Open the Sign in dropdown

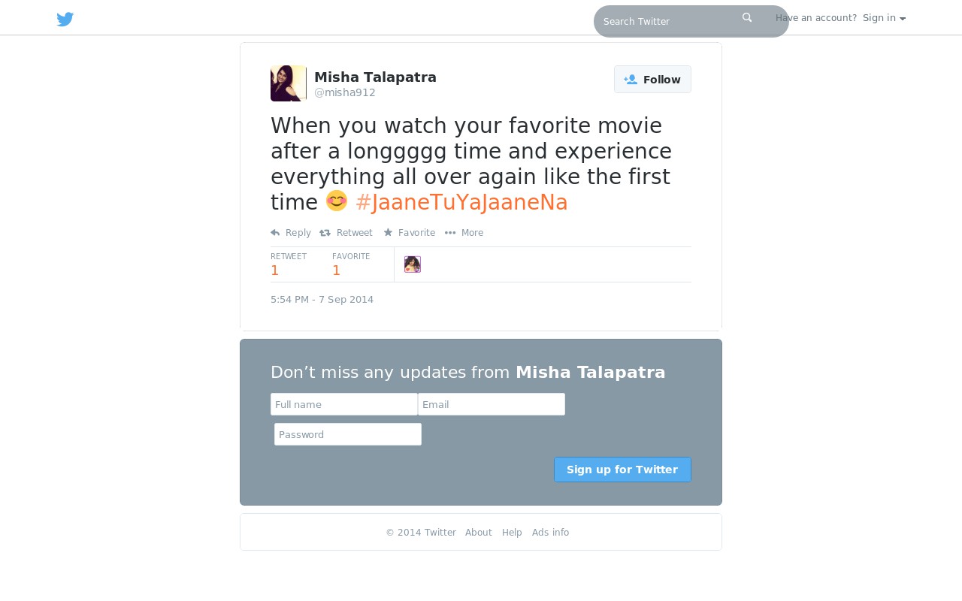pyautogui.click(x=884, y=18)
